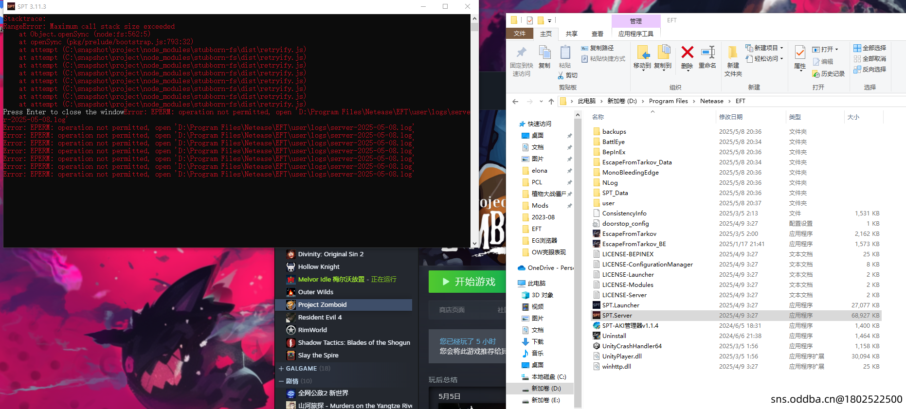Click Copy path (复制路径) button

tap(597, 48)
